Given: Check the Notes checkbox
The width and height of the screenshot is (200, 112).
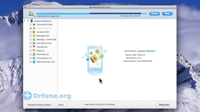Looking at the screenshot, I should [31, 51].
